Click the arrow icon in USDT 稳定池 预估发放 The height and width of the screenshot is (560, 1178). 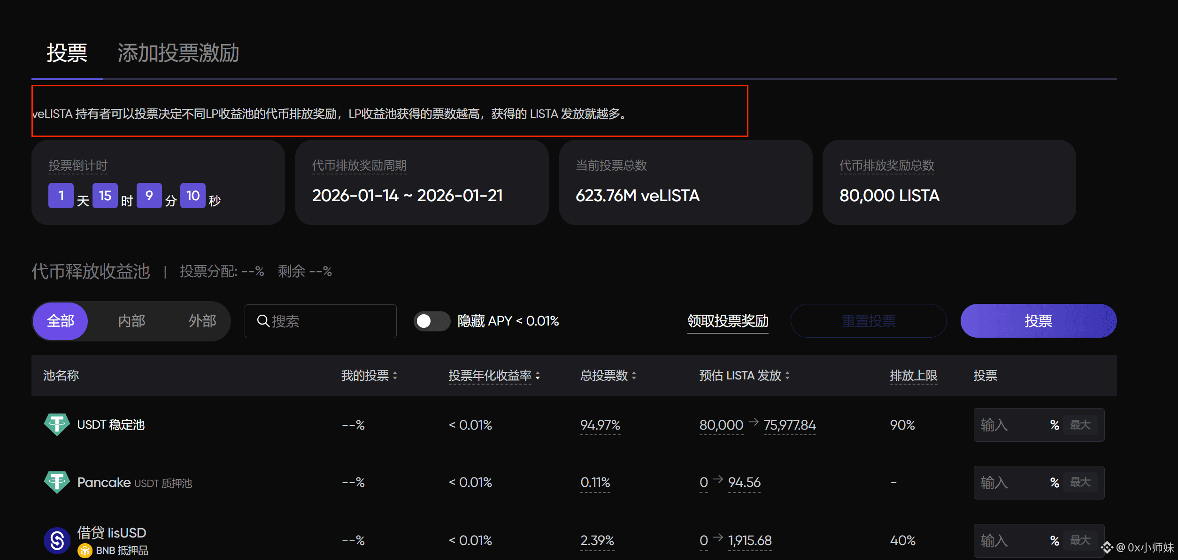[754, 422]
